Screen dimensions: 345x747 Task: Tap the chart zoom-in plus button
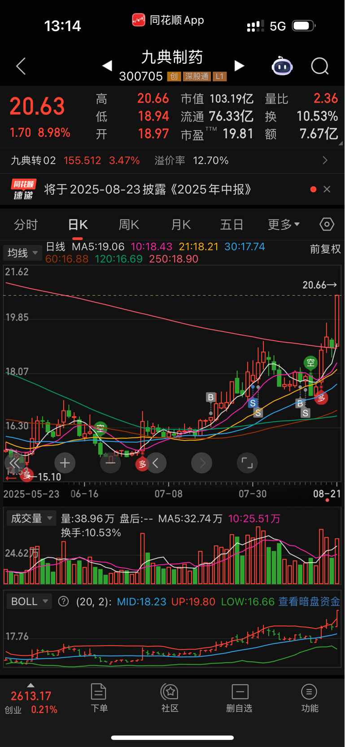click(x=65, y=463)
